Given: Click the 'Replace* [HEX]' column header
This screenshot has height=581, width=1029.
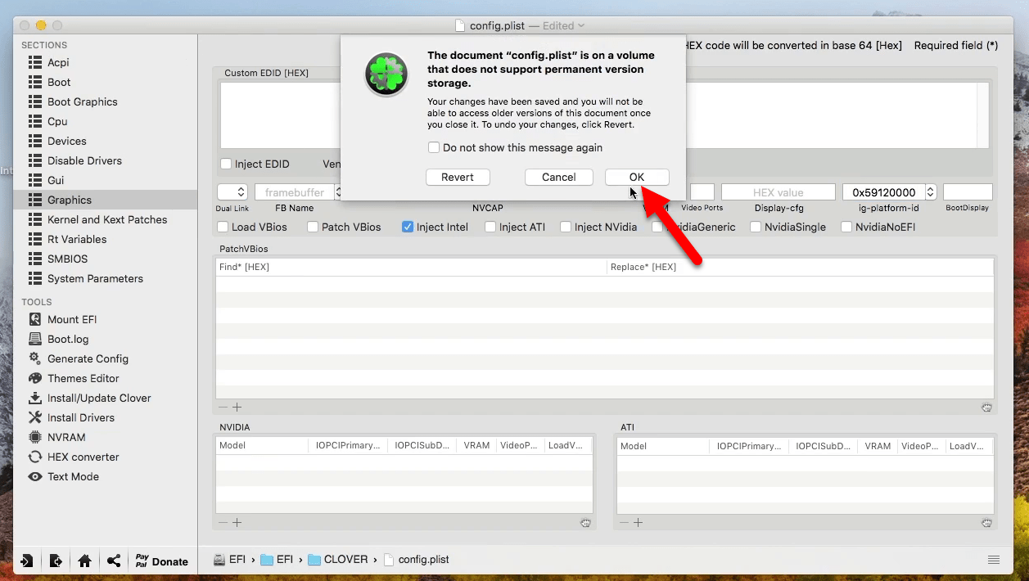Looking at the screenshot, I should [x=800, y=267].
